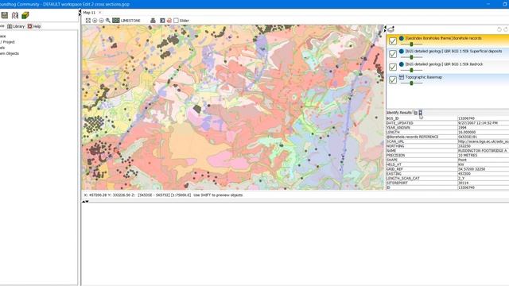The width and height of the screenshot is (509, 286).
Task: Click the Identify Results header label
Action: pos(399,113)
